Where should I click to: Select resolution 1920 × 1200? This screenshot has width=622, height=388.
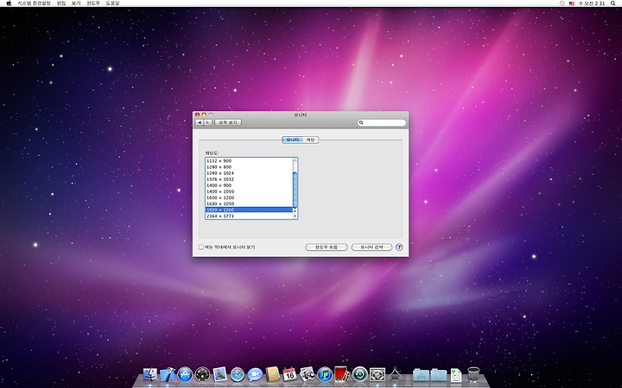tap(249, 210)
